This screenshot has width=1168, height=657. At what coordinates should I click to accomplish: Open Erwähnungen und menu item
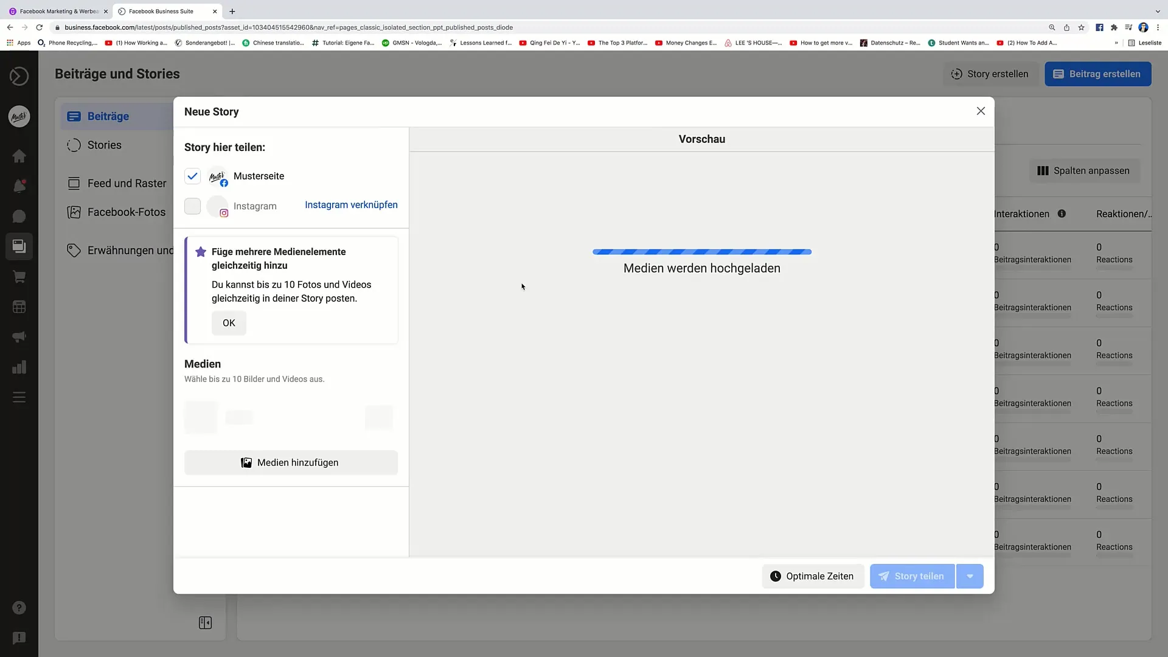119,250
